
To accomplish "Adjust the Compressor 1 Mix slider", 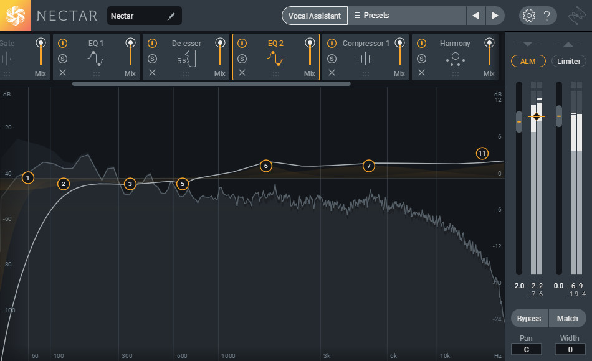I will [x=399, y=52].
